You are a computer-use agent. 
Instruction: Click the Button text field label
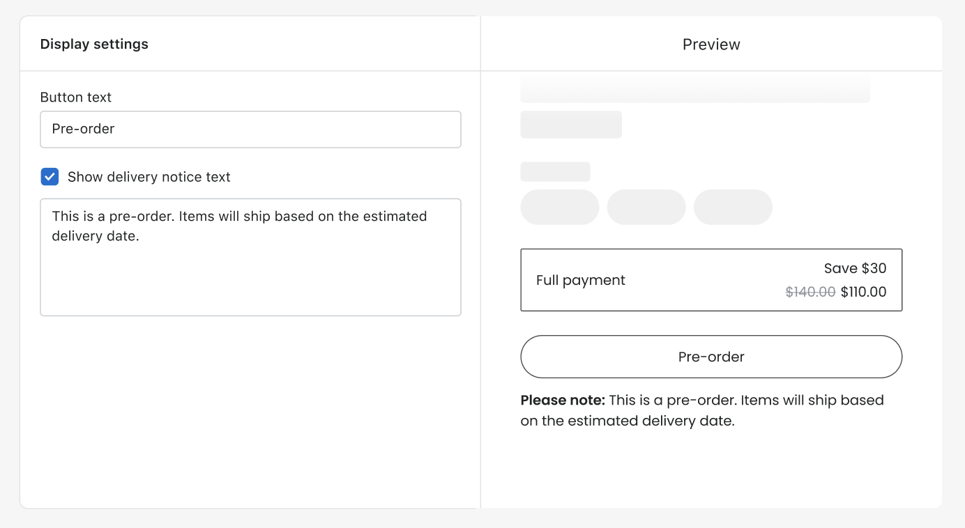(x=76, y=98)
